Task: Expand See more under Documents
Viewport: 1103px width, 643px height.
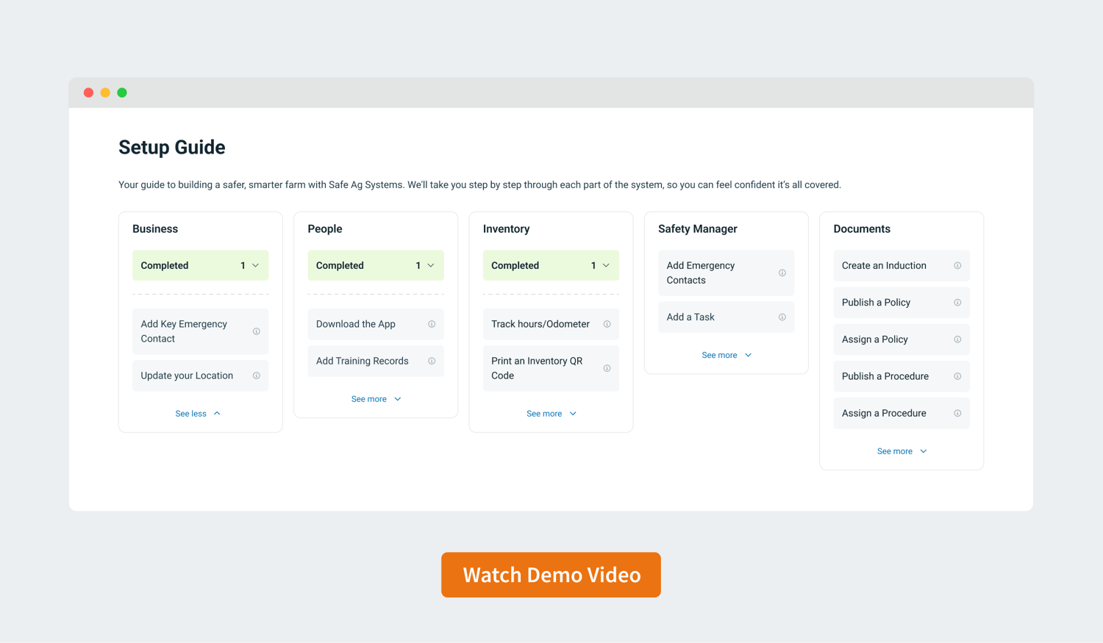Action: point(902,450)
